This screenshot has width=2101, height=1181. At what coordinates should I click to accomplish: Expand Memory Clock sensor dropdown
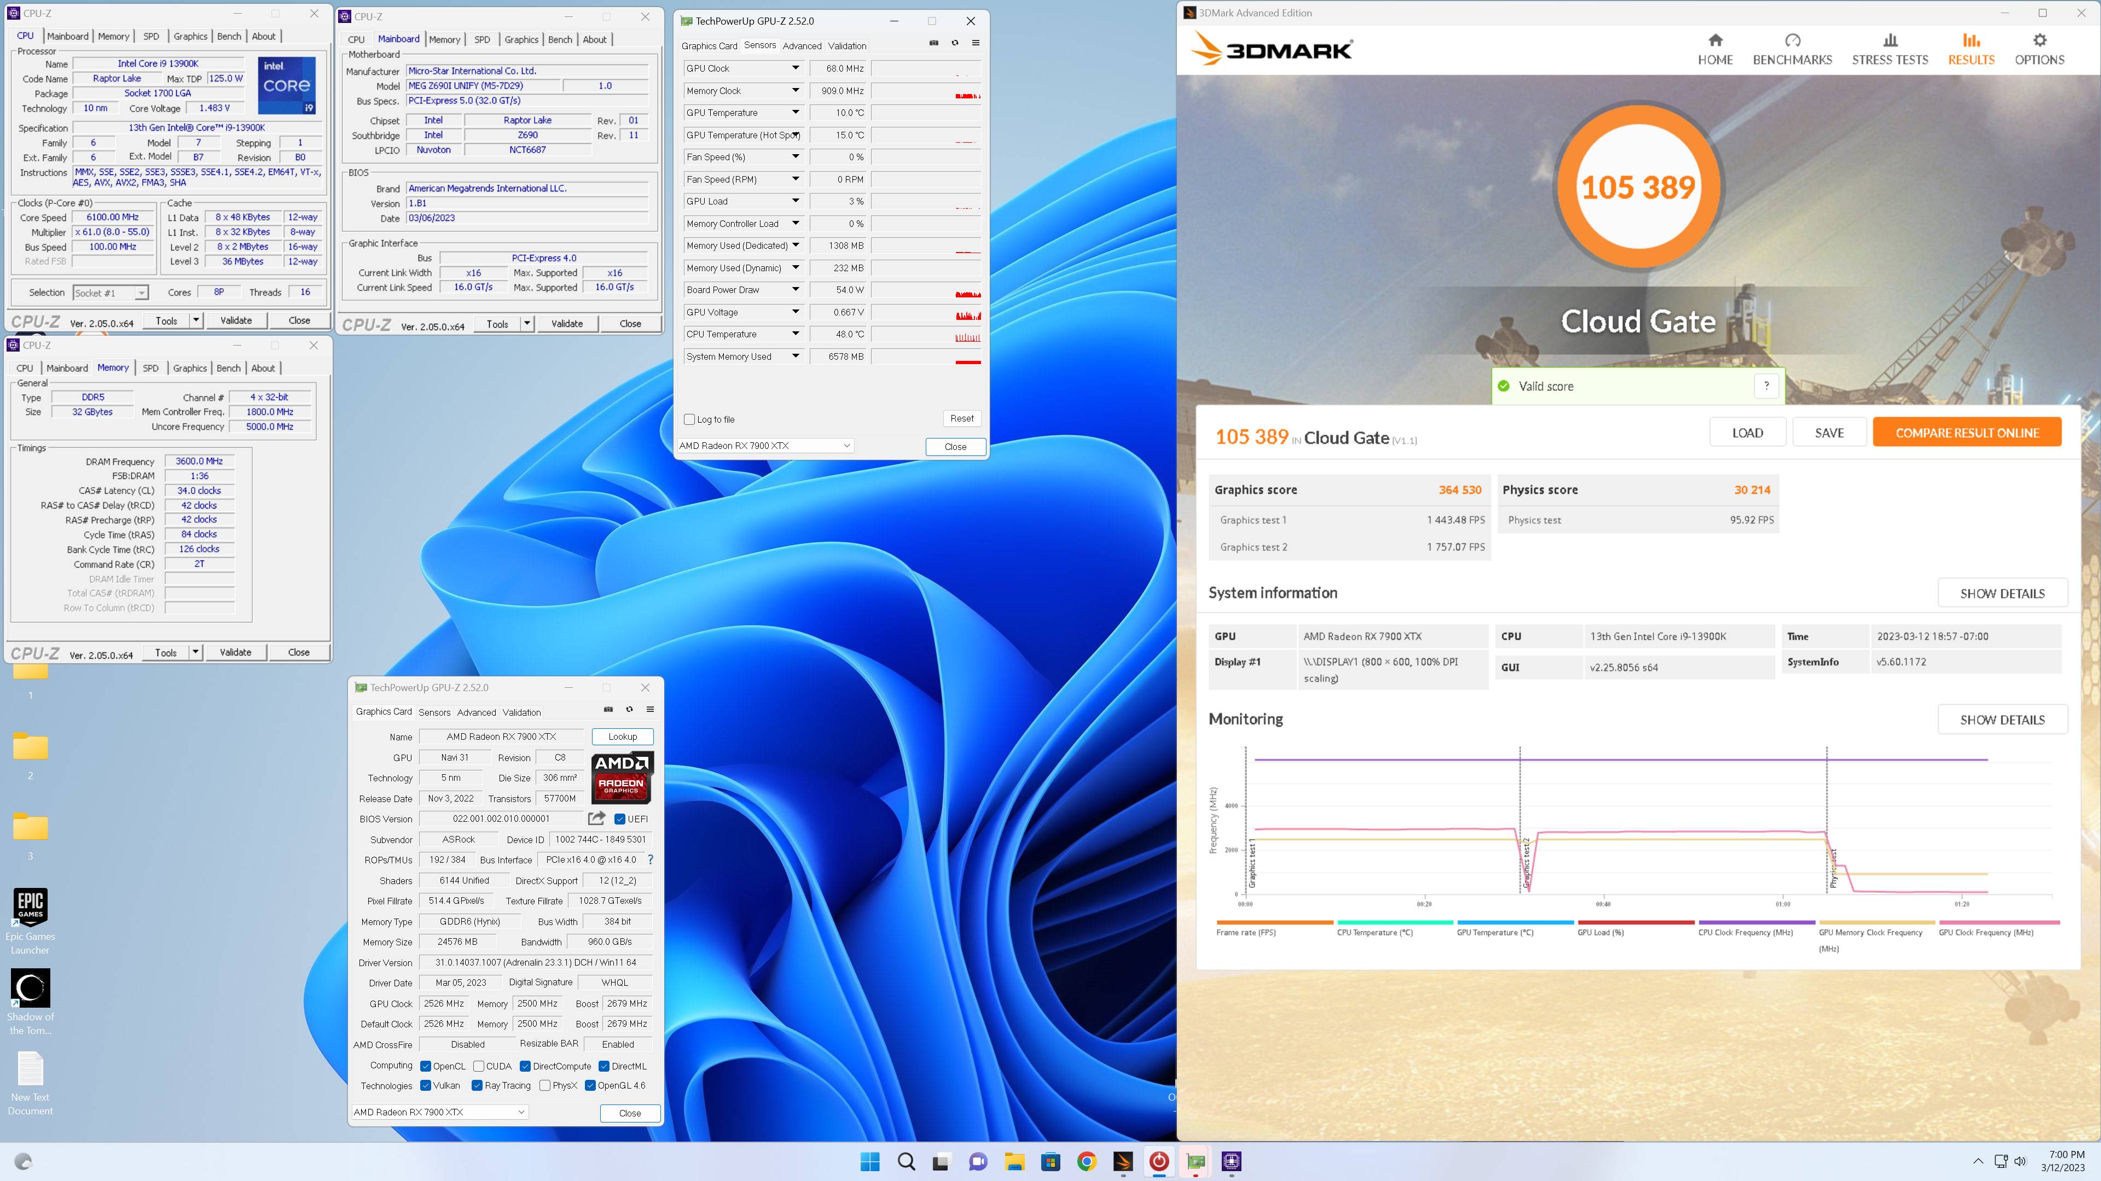pyautogui.click(x=795, y=90)
